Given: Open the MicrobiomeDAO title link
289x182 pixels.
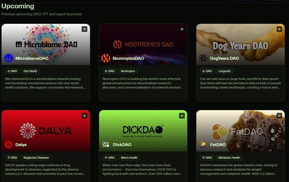Looking at the screenshot, I should [32, 58].
